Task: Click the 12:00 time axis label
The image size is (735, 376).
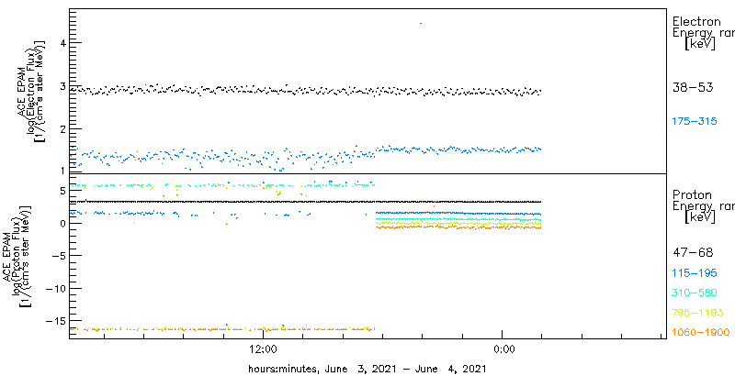Action: click(264, 348)
